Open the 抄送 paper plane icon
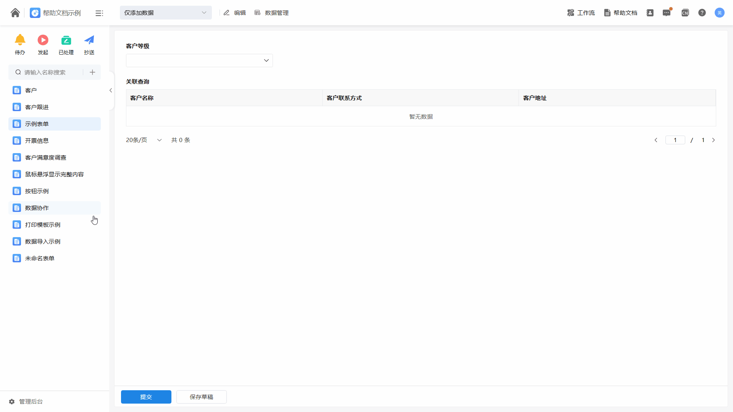 coord(89,40)
